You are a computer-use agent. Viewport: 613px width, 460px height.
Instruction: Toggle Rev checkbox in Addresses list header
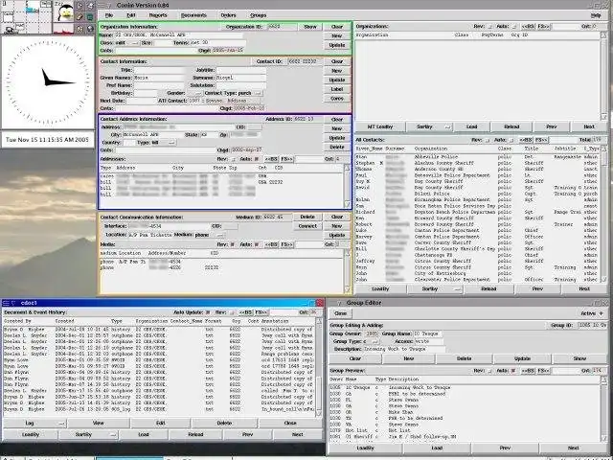(233, 159)
